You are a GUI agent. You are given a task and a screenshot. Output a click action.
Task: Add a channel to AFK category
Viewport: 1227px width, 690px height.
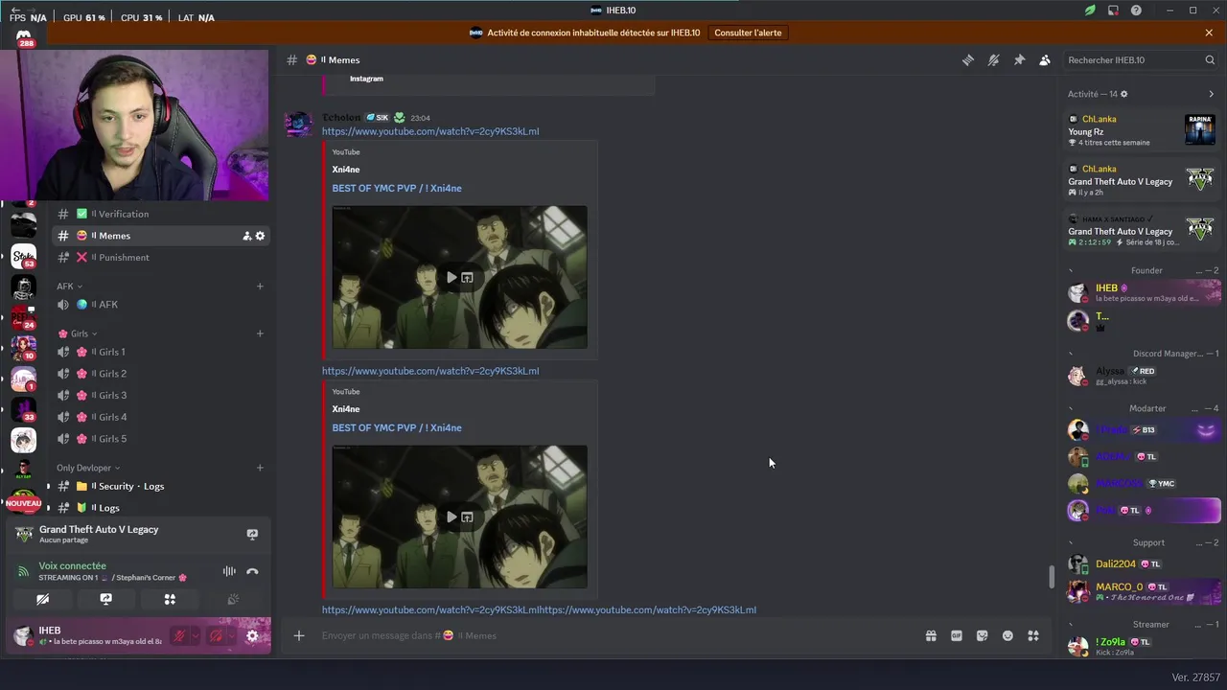coord(260,286)
